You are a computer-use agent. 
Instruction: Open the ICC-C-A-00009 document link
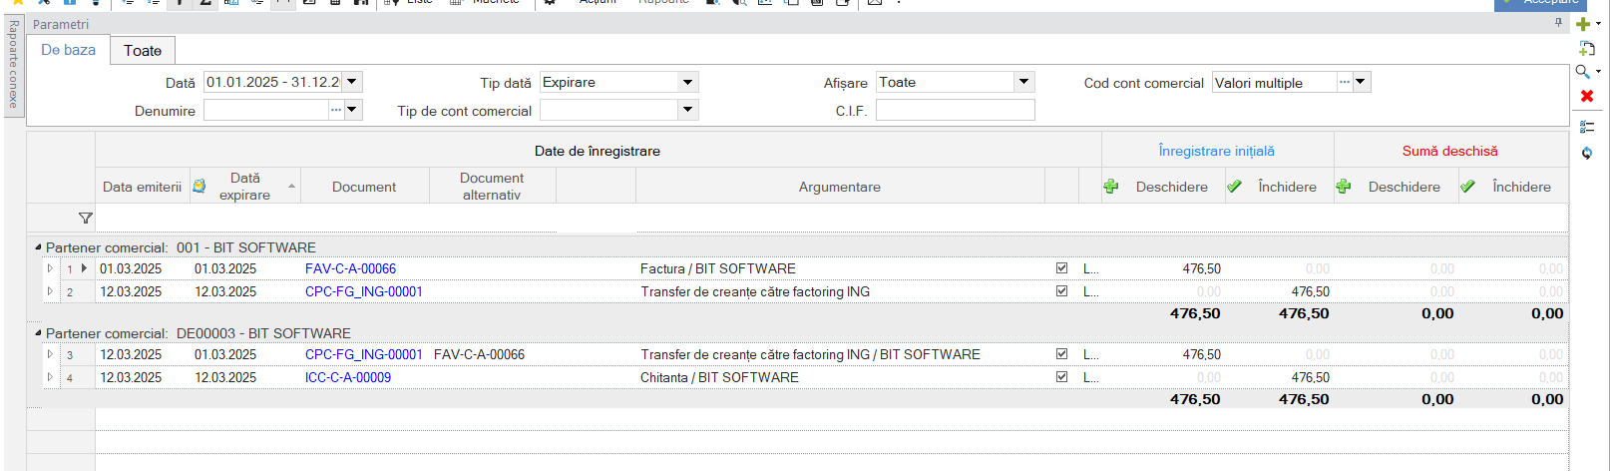[348, 377]
